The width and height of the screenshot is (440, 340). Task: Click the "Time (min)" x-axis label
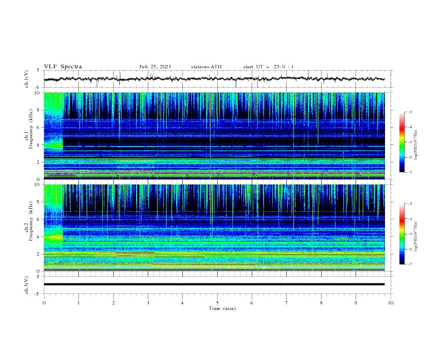(x=222, y=308)
